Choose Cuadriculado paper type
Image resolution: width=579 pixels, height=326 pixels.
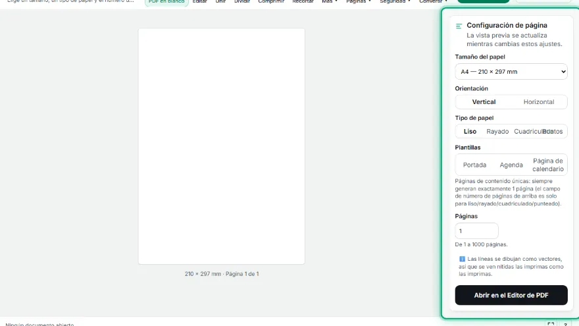click(x=528, y=132)
